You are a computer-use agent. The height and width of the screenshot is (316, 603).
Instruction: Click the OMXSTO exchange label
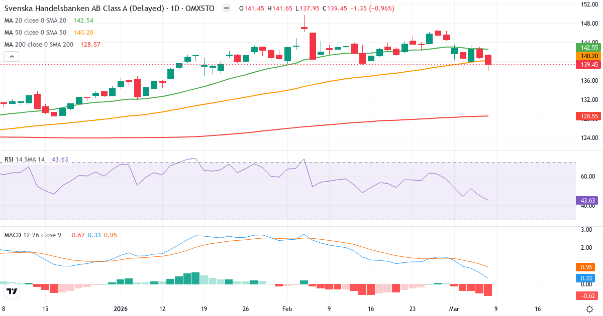(200, 9)
